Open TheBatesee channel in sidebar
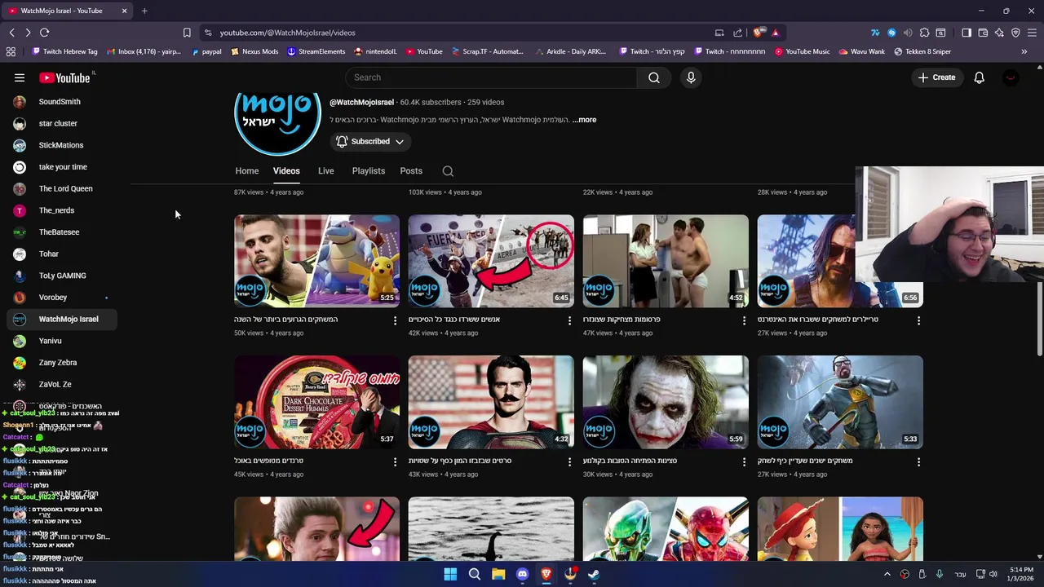1044x587 pixels. tap(62, 232)
